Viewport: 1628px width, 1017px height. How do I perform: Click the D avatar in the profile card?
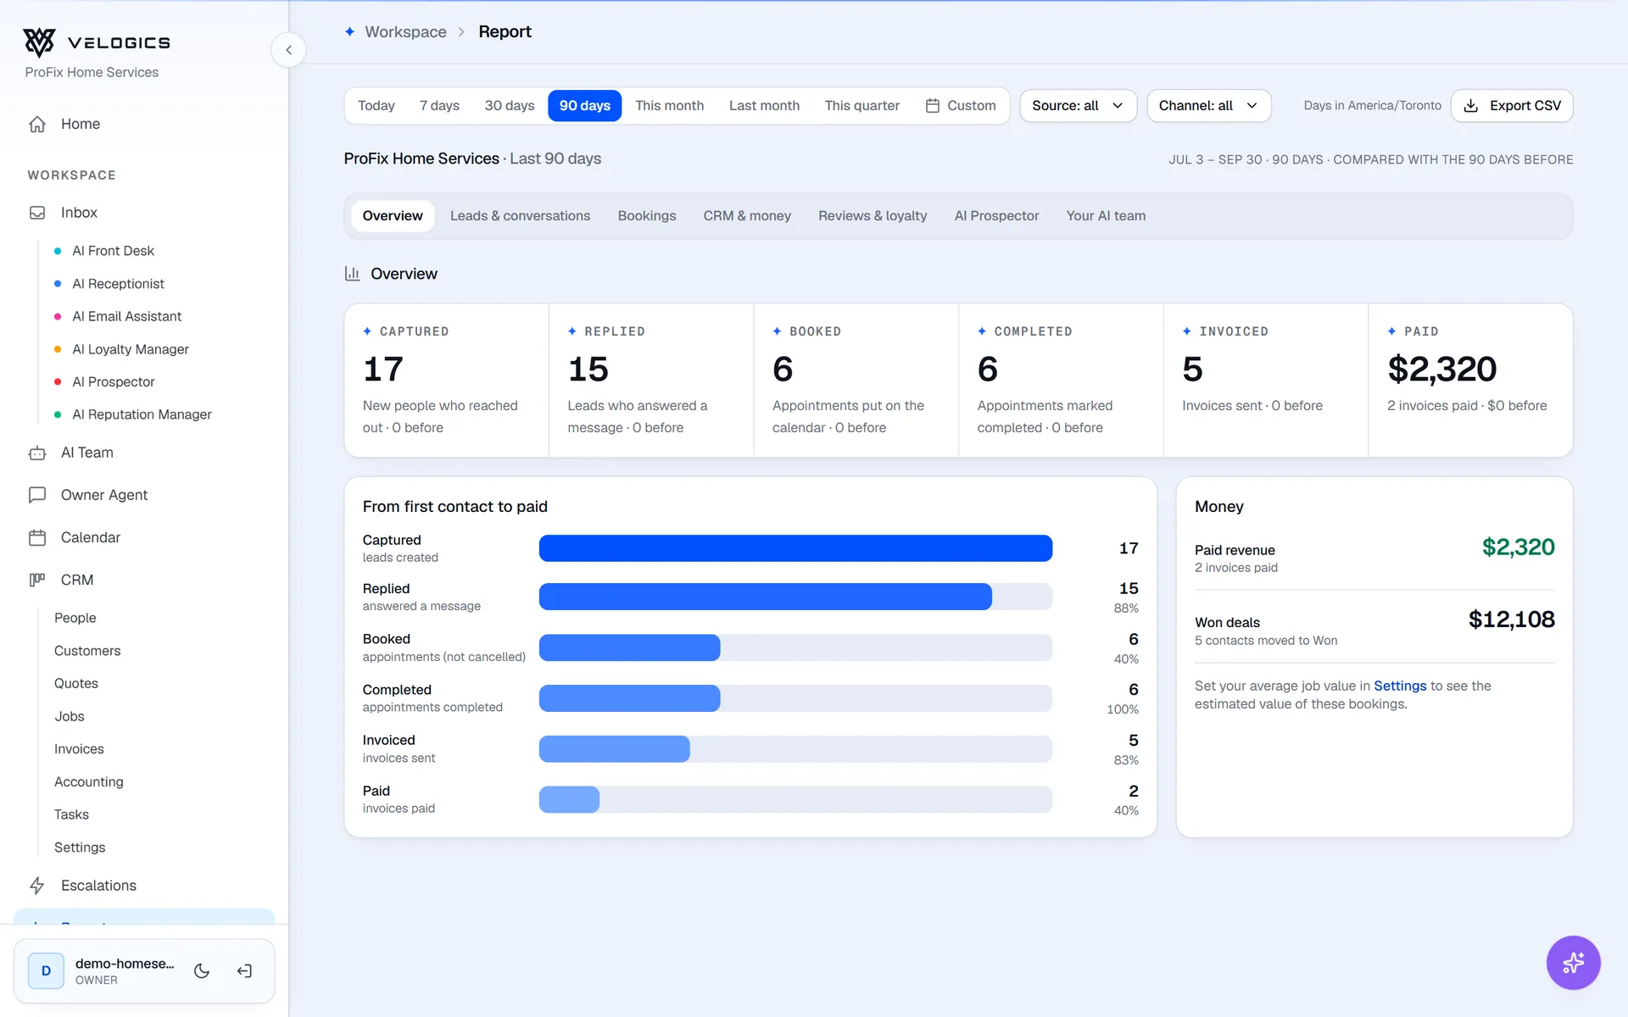pos(46,971)
